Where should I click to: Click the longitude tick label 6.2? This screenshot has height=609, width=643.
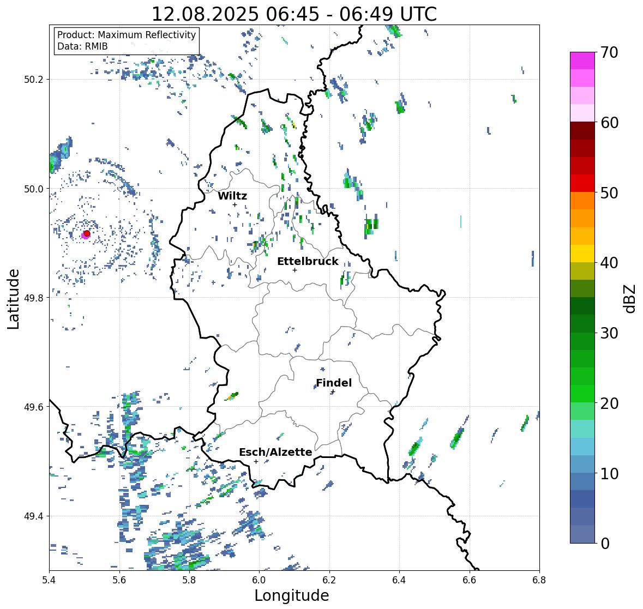click(x=329, y=580)
